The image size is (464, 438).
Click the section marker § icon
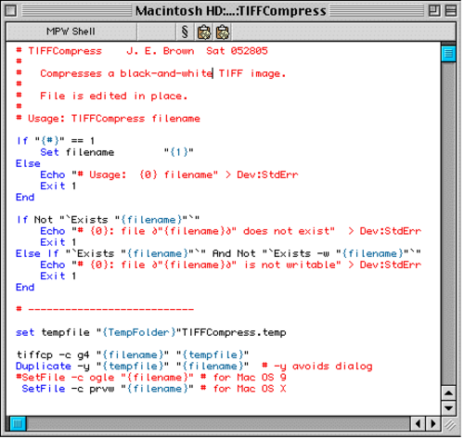point(185,32)
